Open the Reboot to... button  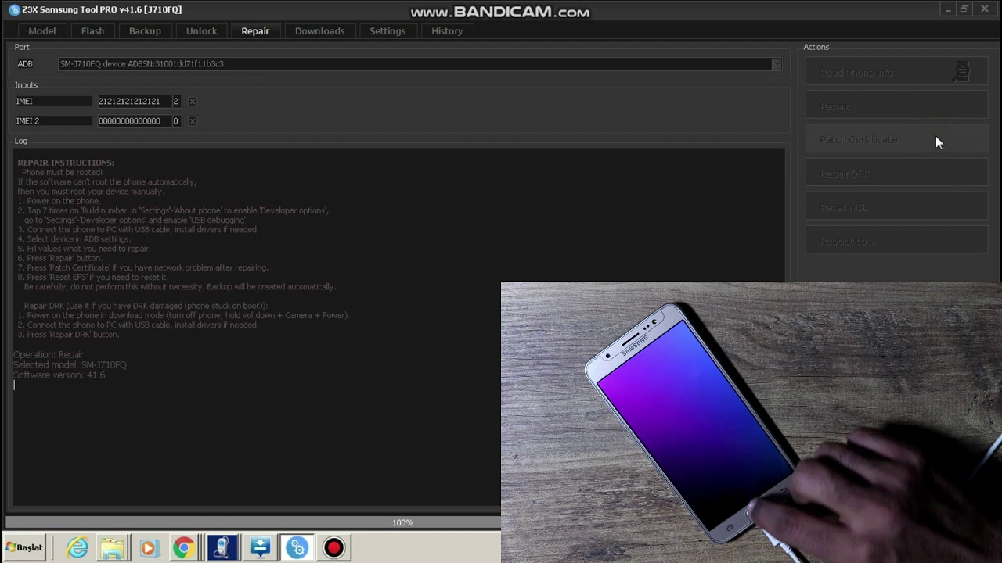click(x=896, y=241)
